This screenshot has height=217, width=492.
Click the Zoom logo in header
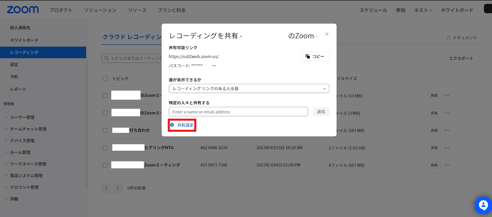(23, 10)
